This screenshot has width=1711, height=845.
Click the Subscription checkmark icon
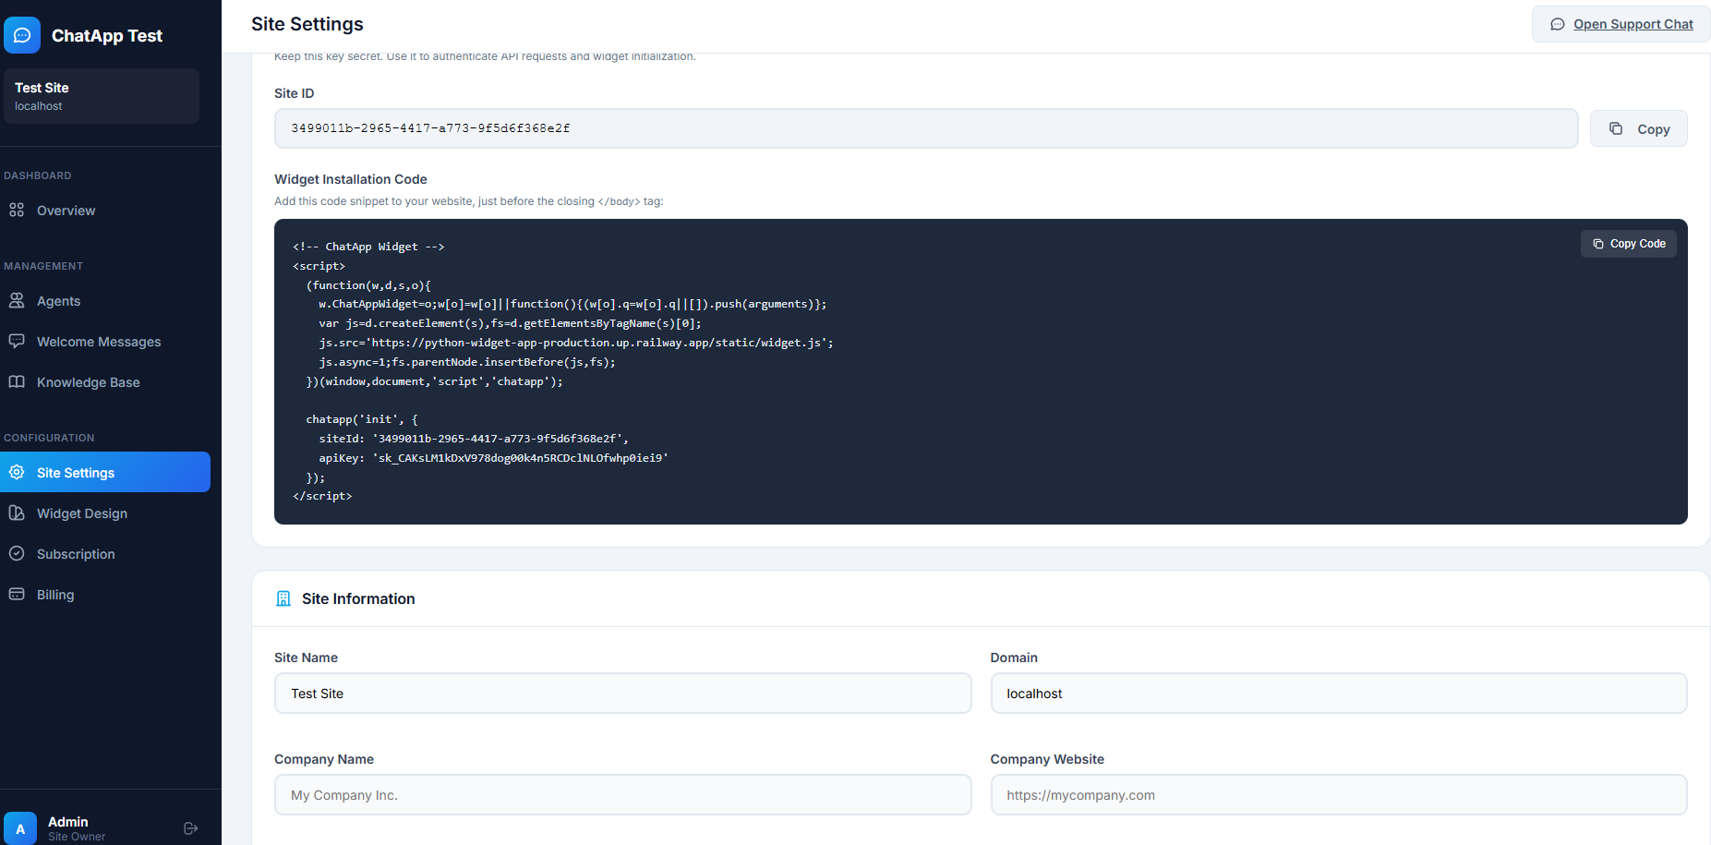(x=18, y=553)
